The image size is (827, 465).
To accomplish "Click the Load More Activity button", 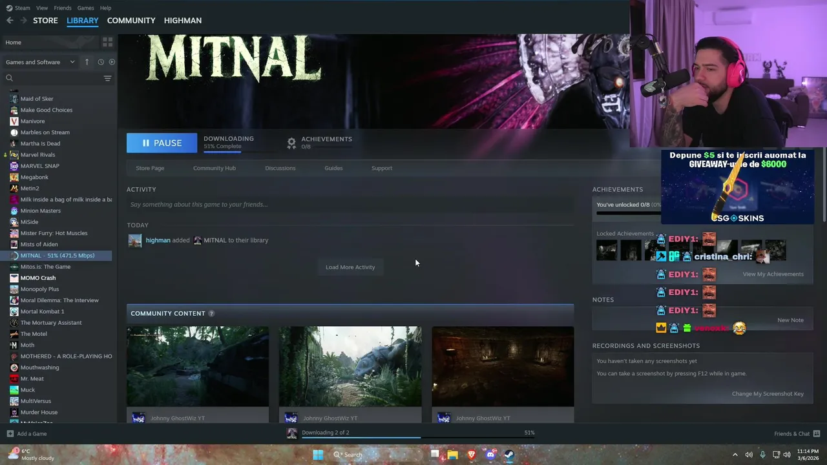I will click(x=350, y=267).
